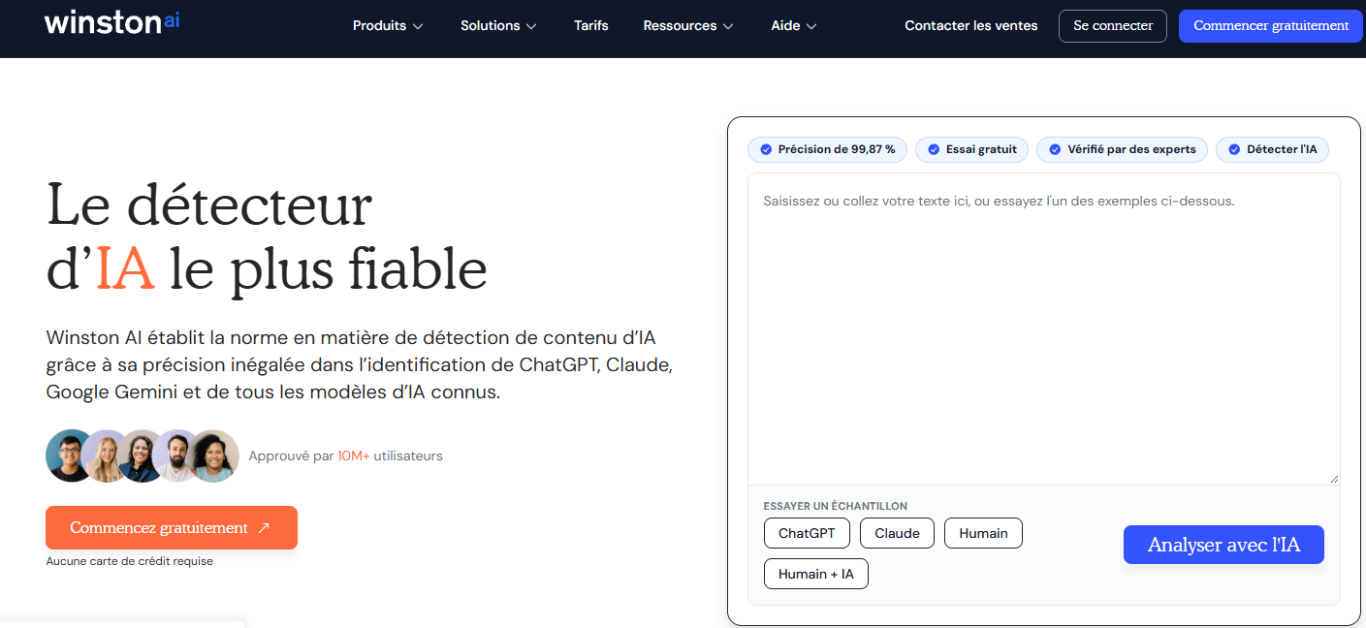
Task: Click the "ESSAYER UN ÉCHANTILLON" label
Action: pyautogui.click(x=836, y=506)
